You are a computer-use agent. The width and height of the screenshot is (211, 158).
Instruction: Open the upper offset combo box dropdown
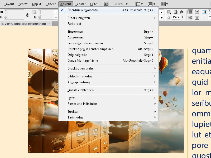[x=56, y=12]
